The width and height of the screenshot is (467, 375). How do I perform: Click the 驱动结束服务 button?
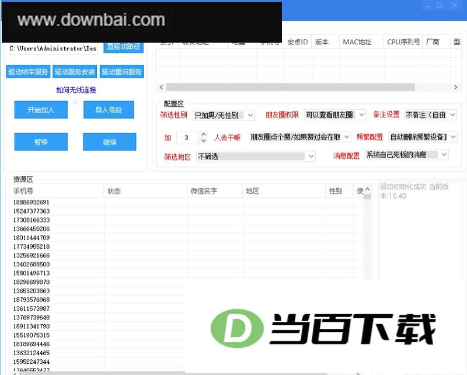(28, 71)
